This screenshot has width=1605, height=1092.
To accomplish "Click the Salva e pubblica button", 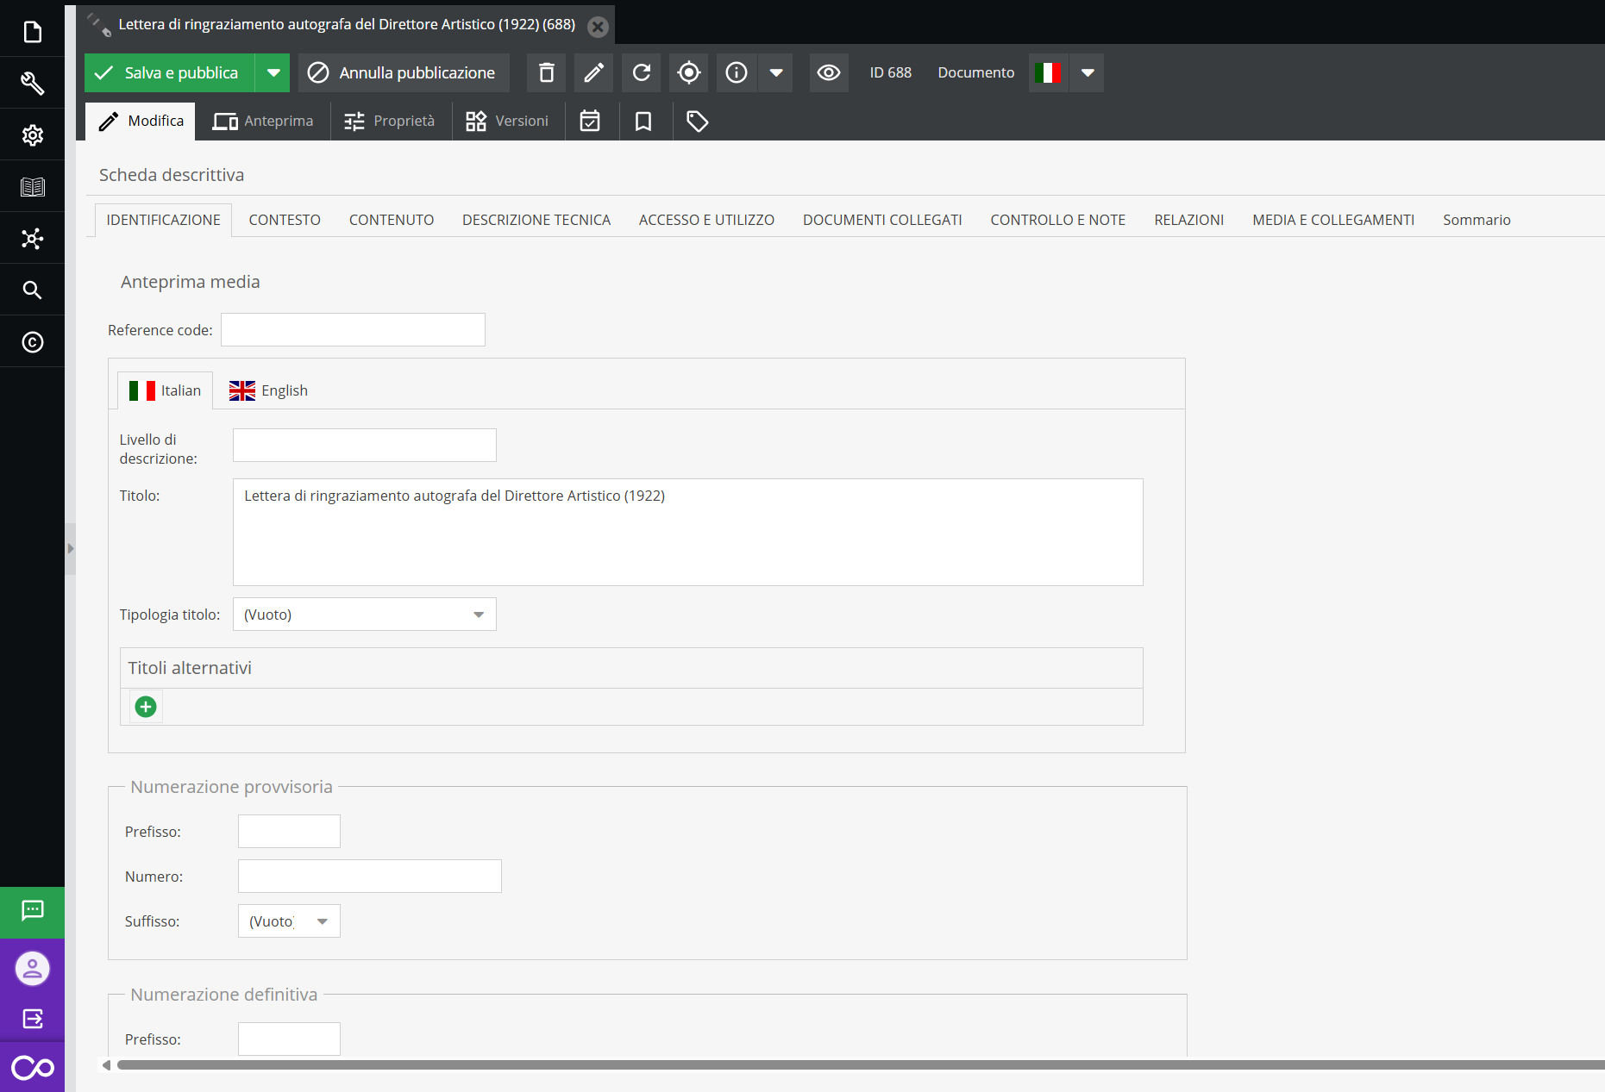I will pos(169,73).
